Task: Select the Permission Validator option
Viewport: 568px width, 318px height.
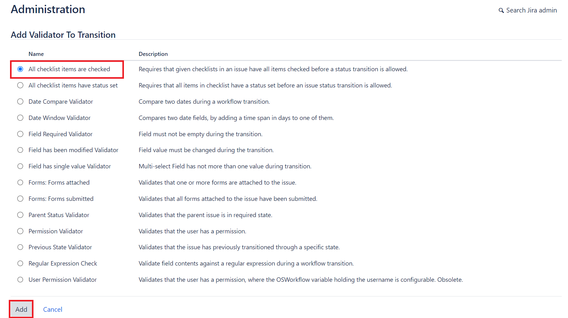Action: (20, 231)
